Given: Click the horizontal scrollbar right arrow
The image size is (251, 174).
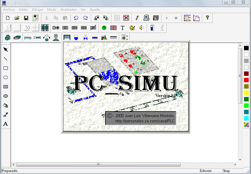Looking at the screenshot, I should tap(235, 164).
